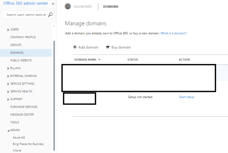
Task: Click the STATUS column header
Action: pos(133,60)
